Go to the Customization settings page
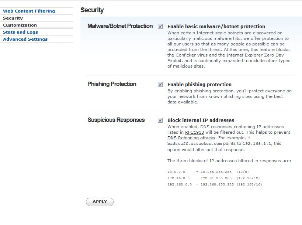Image resolution: width=302 pixels, height=225 pixels. pyautogui.click(x=20, y=25)
